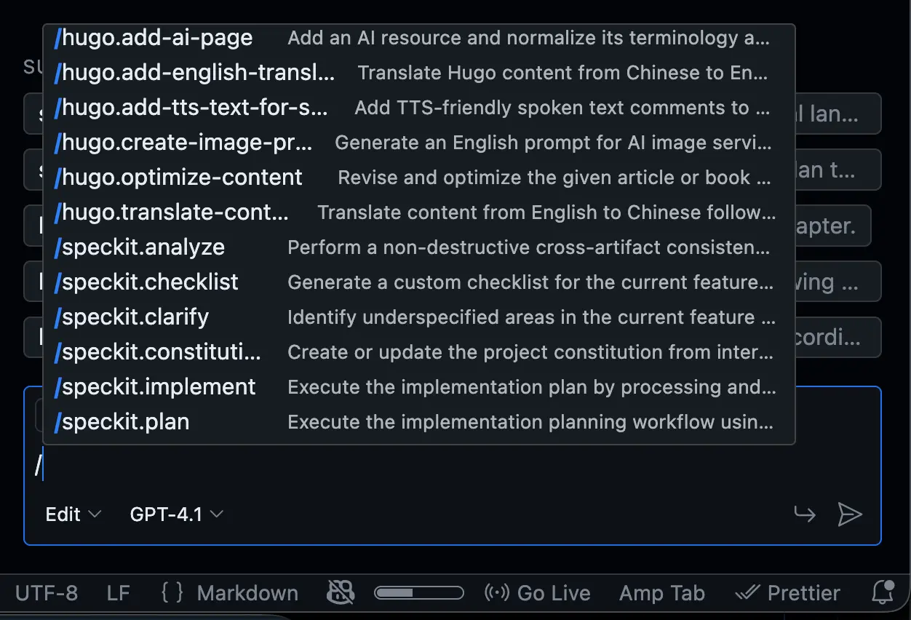This screenshot has width=911, height=620.
Task: Click the disabled Copilot icon in status bar
Action: pyautogui.click(x=341, y=592)
